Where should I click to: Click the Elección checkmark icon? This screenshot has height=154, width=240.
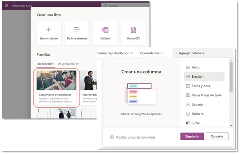click(188, 76)
